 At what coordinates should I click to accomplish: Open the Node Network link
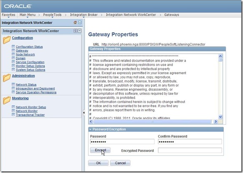click(x=25, y=55)
